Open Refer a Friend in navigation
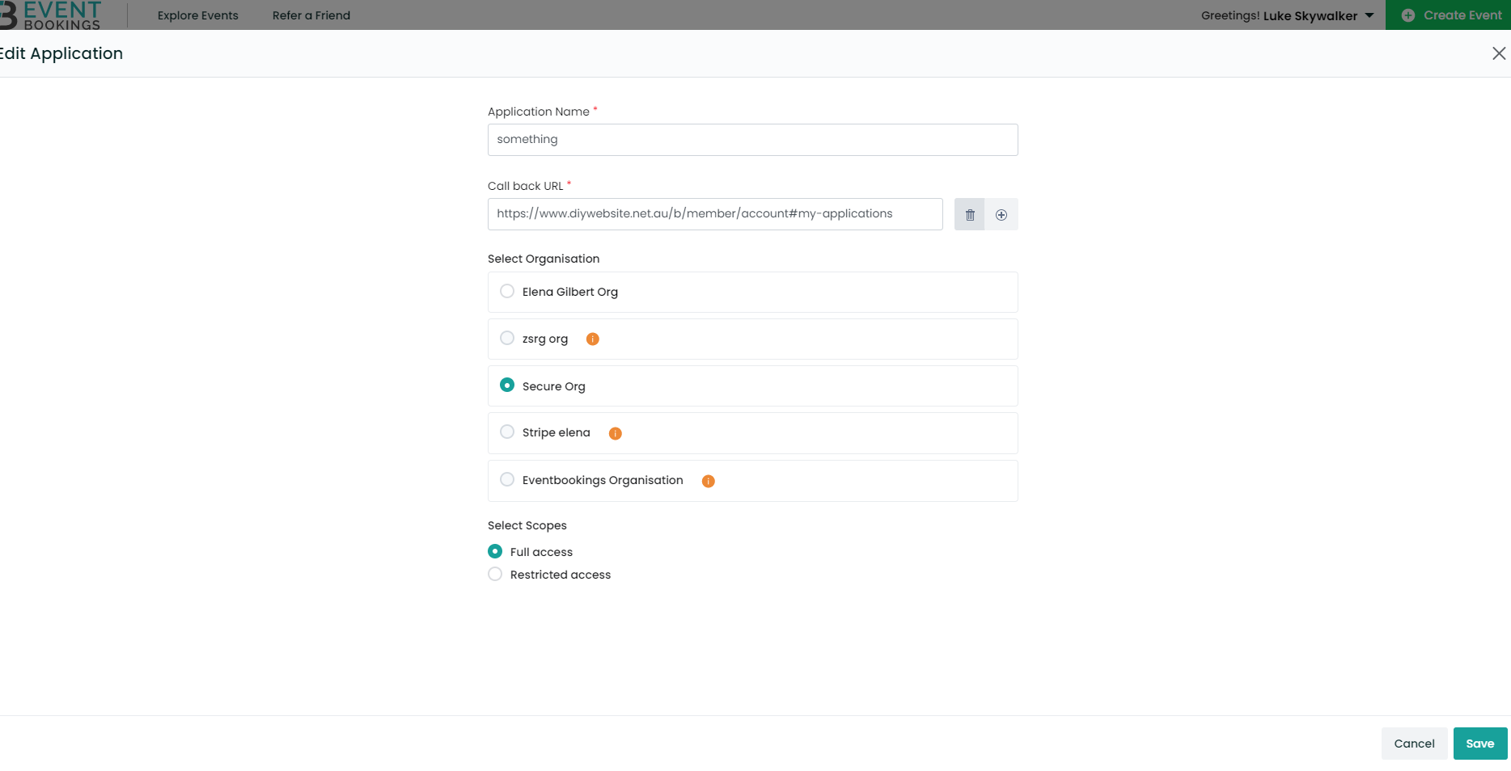Image resolution: width=1511 pixels, height=771 pixels. tap(311, 15)
